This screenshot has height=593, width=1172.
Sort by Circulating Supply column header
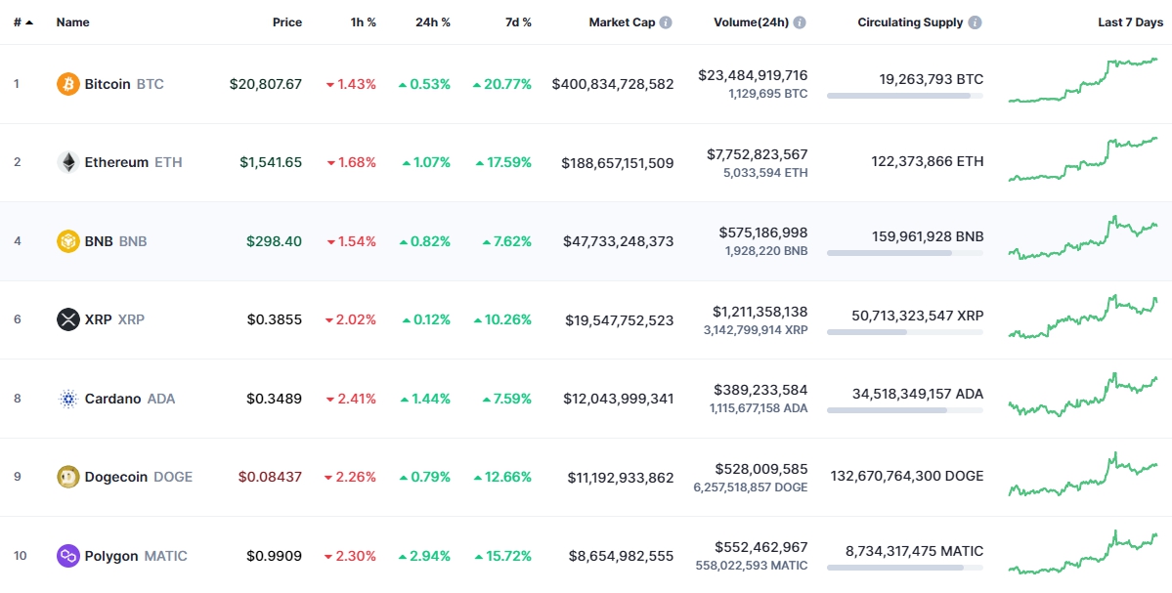(910, 22)
